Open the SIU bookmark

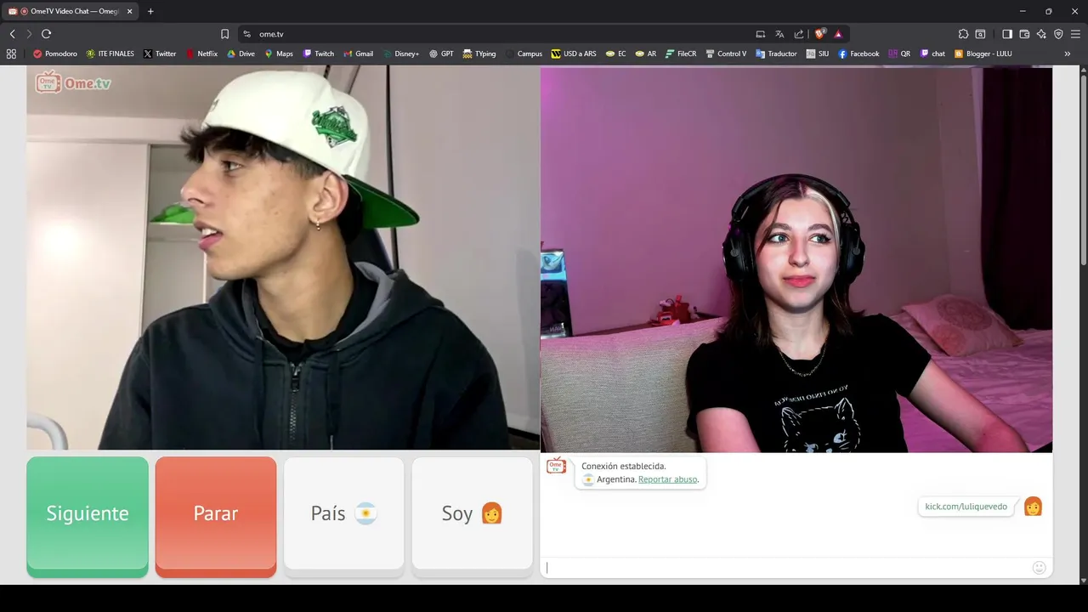818,54
